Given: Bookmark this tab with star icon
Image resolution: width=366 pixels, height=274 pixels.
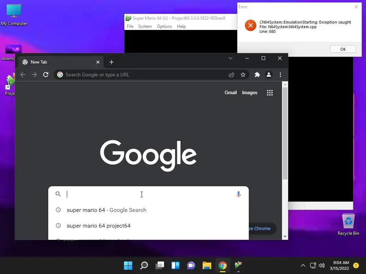Looking at the screenshot, I should pos(243,75).
